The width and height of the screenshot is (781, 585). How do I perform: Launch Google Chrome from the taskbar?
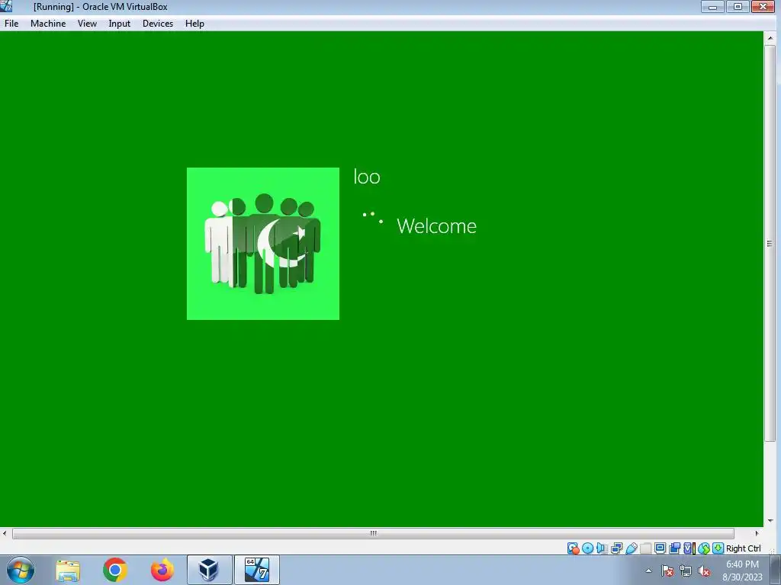(115, 570)
